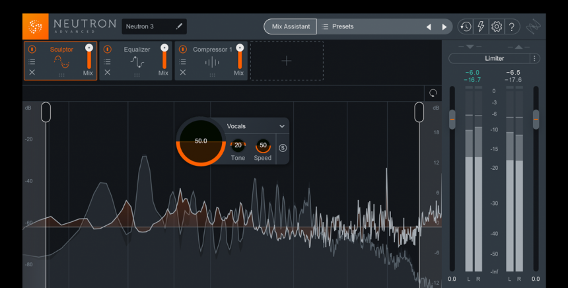Click the Tone knob set to 20
The width and height of the screenshot is (568, 288).
click(x=238, y=145)
